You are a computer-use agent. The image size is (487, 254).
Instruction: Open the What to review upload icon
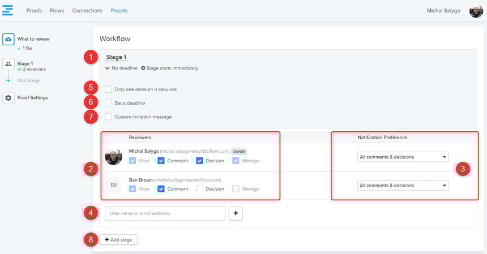coord(8,39)
